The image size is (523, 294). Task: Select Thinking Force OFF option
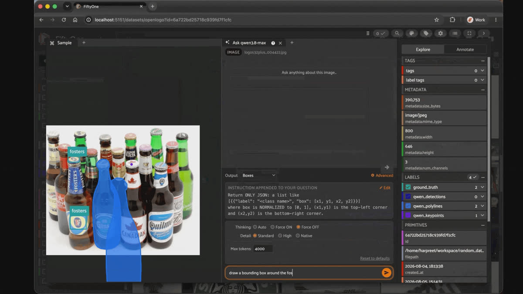tap(299, 227)
